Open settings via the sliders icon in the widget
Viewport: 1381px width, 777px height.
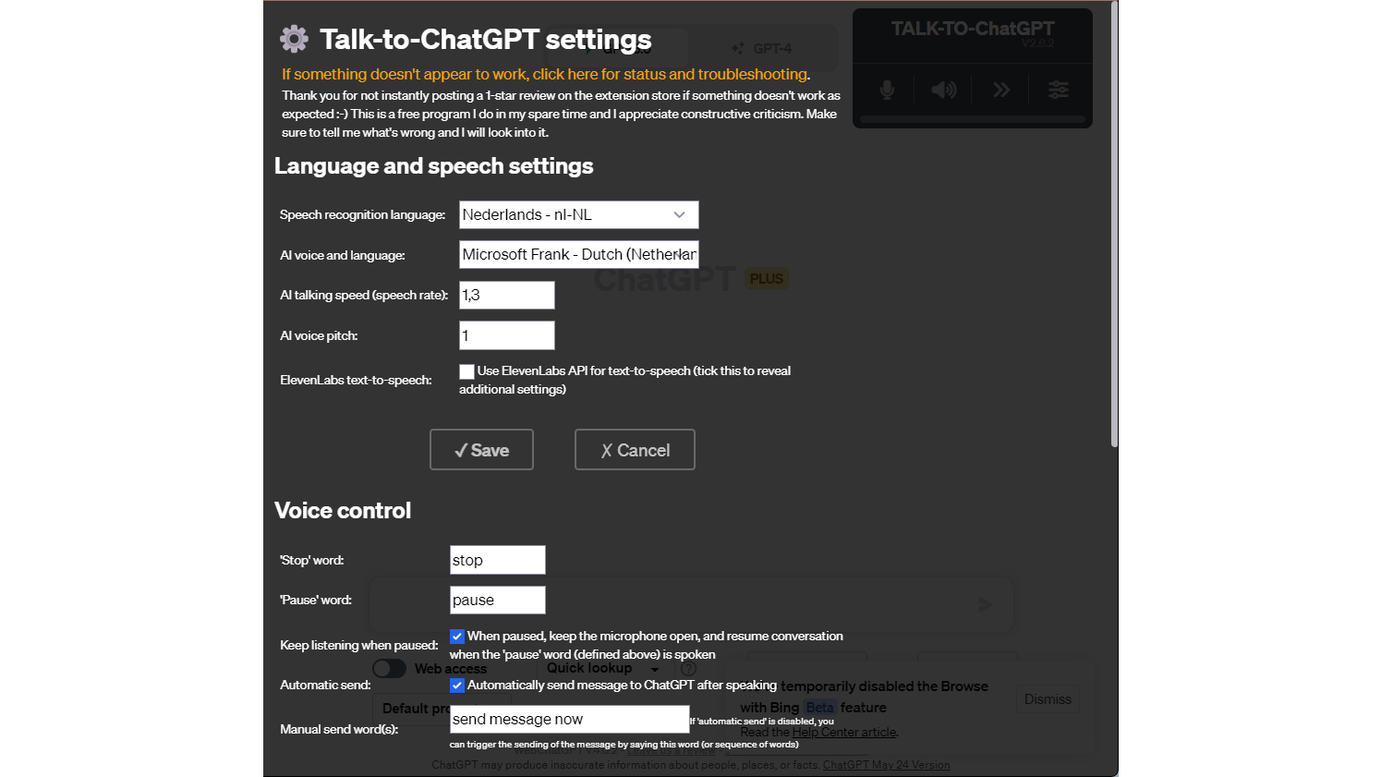1059,90
